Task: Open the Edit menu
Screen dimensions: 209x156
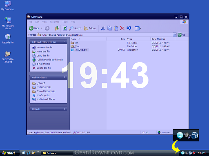Action: pos(37,22)
